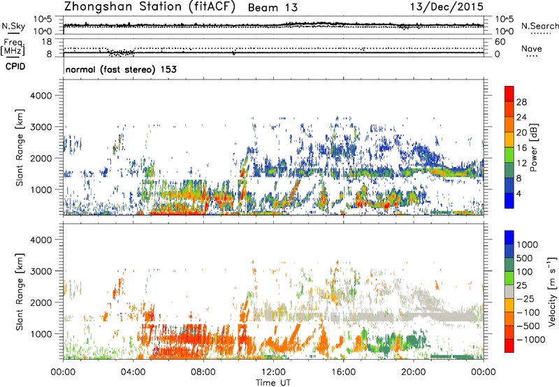Click the Velocity [m s-1] color bar label
559x387 pixels.
[552, 292]
